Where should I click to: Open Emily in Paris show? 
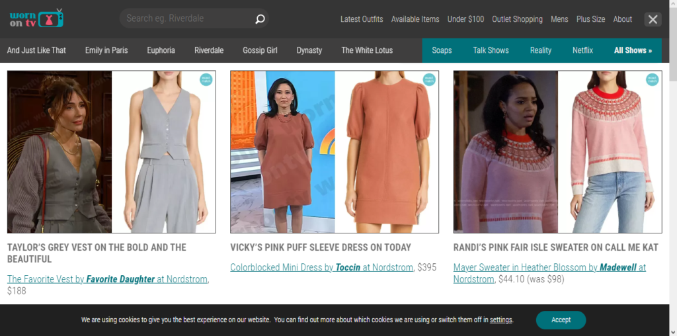(106, 50)
